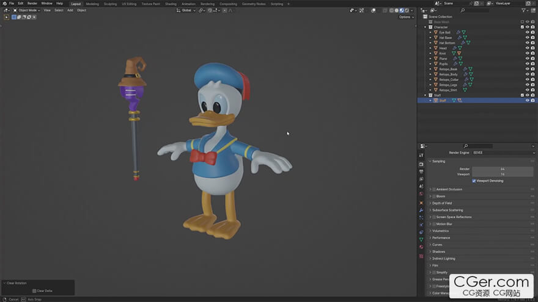This screenshot has height=302, width=538.
Task: Hide Eye Ball in viewport
Action: pyautogui.click(x=528, y=32)
